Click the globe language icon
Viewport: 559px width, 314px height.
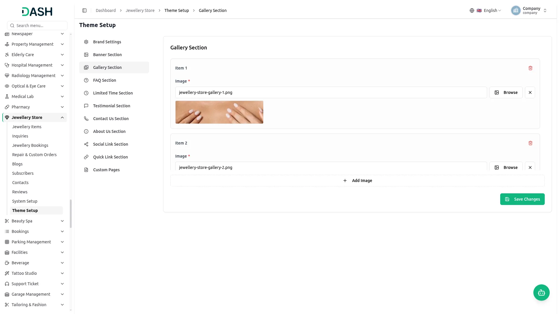[472, 10]
